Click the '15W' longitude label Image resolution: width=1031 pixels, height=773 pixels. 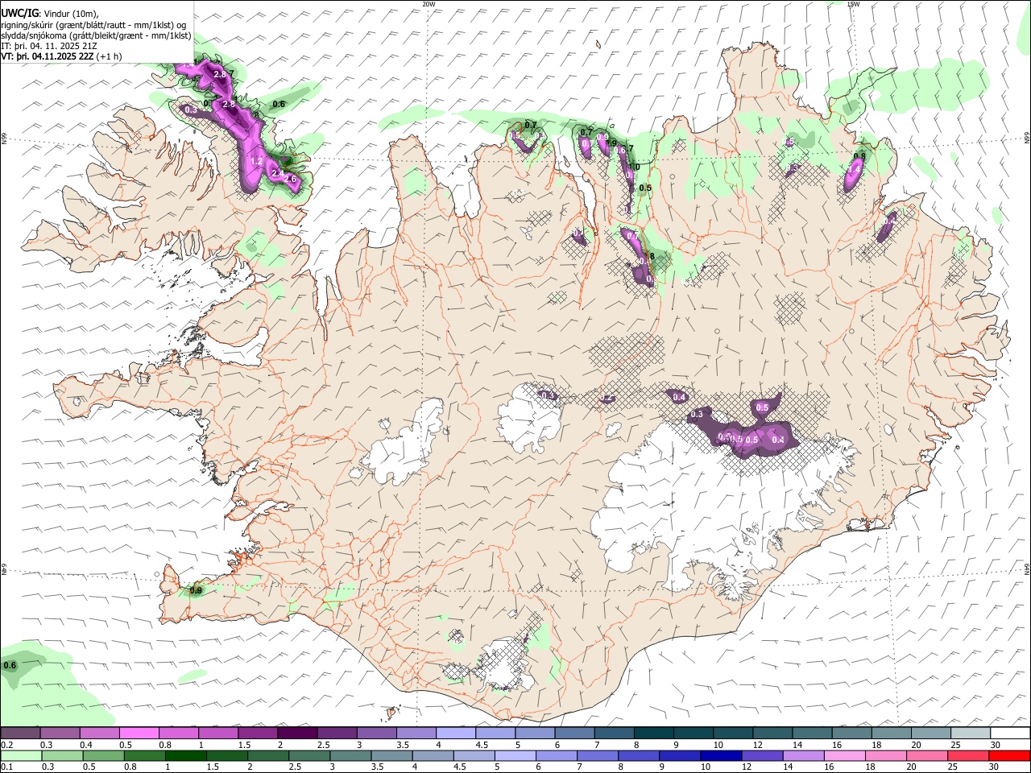coord(854,4)
